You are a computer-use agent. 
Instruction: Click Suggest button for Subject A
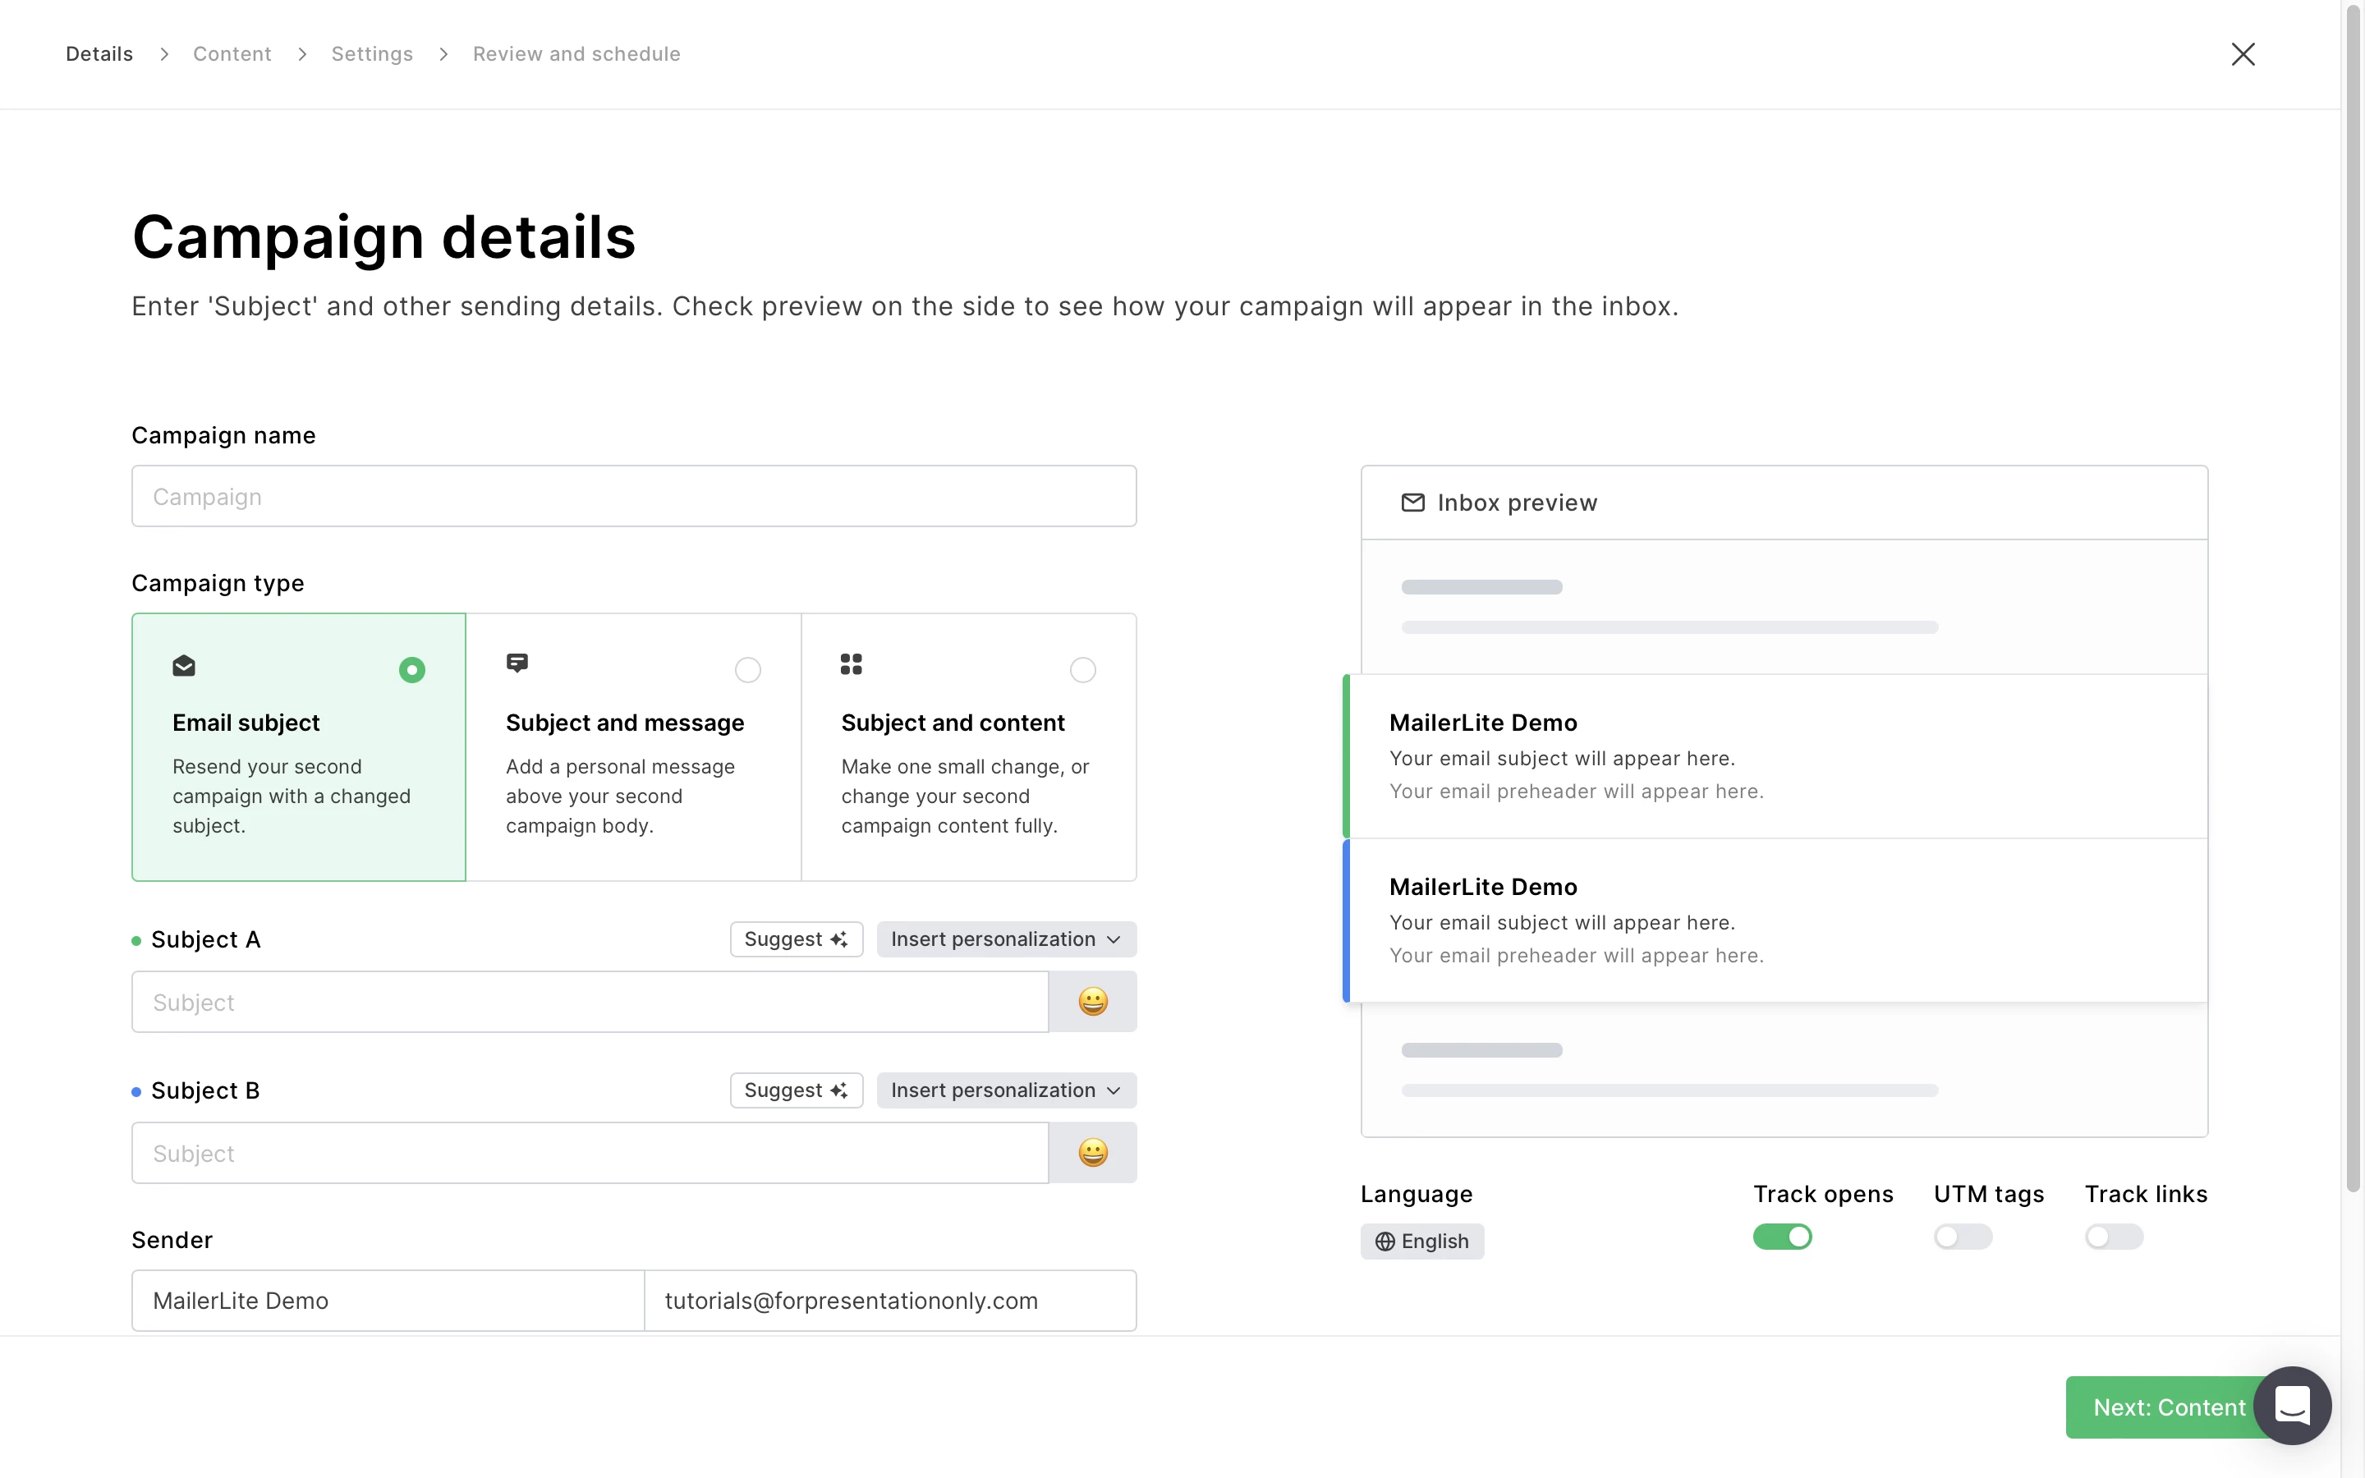point(796,939)
